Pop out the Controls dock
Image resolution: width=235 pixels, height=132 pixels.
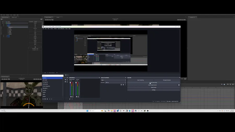coord(180,78)
